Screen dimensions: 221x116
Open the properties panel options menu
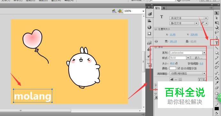211,8
